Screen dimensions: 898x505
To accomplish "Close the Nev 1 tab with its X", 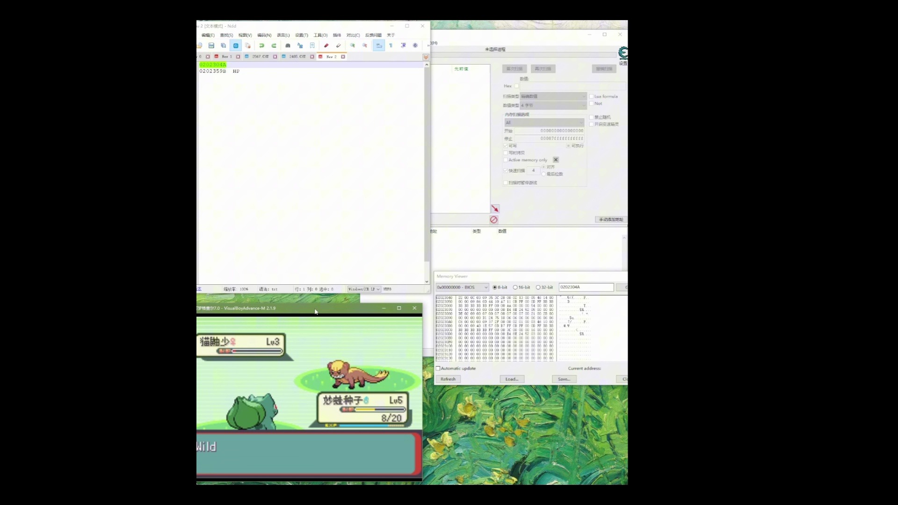I will pyautogui.click(x=238, y=57).
